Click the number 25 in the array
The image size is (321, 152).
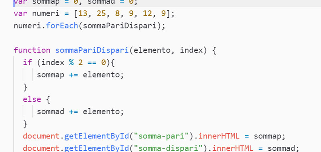click(x=102, y=14)
